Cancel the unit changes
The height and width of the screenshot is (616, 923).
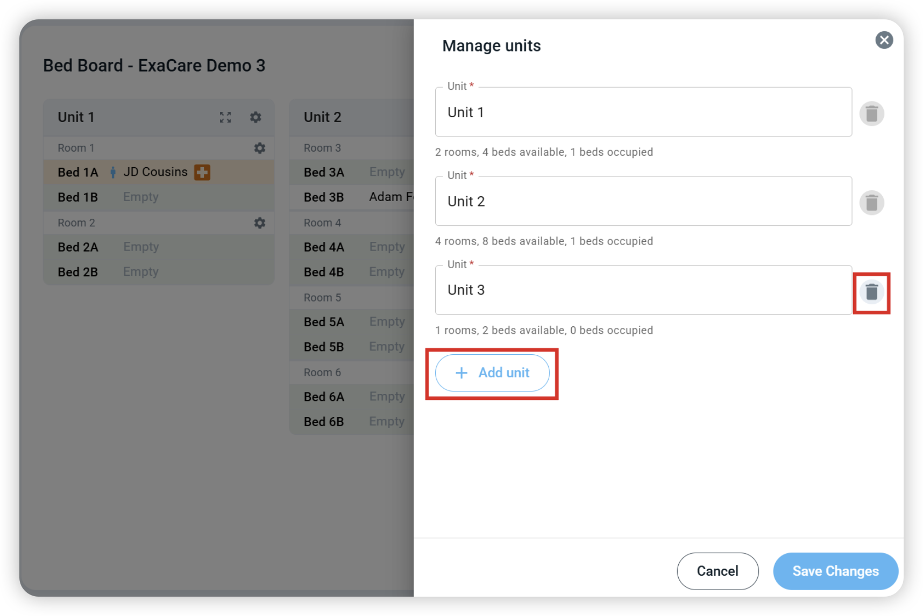[718, 571]
